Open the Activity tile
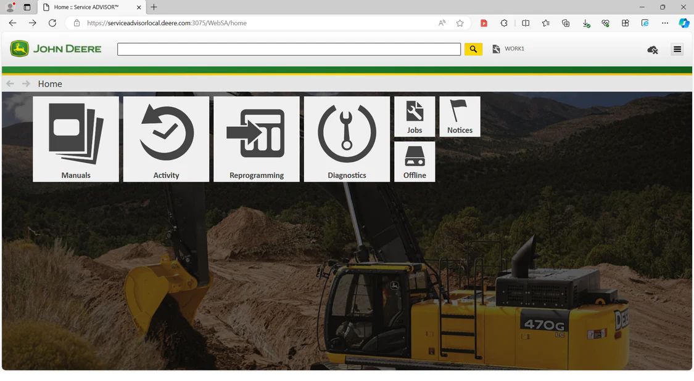The image size is (694, 381). (x=166, y=139)
